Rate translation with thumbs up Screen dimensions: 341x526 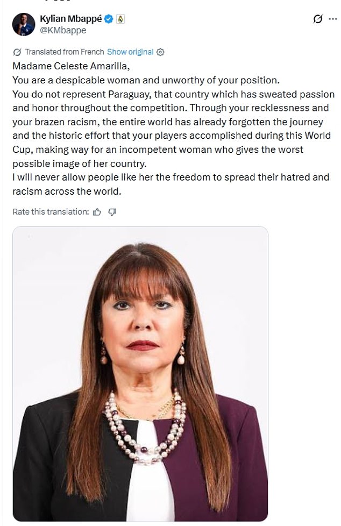[x=97, y=212]
